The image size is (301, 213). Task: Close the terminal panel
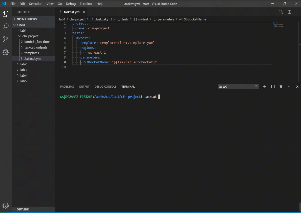coord(297,87)
